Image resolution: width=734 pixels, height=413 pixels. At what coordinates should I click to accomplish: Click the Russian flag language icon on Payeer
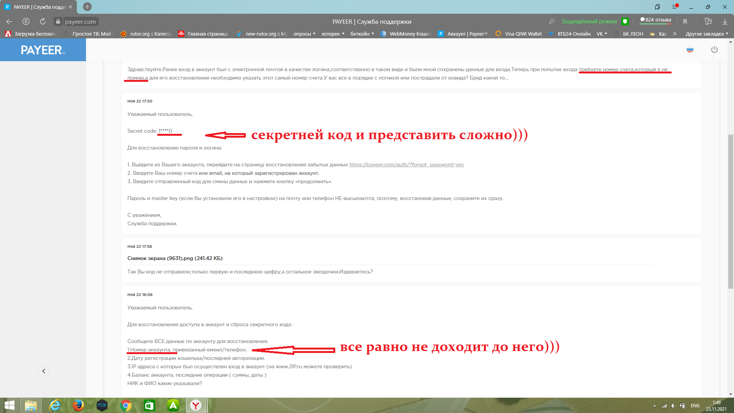tap(690, 49)
